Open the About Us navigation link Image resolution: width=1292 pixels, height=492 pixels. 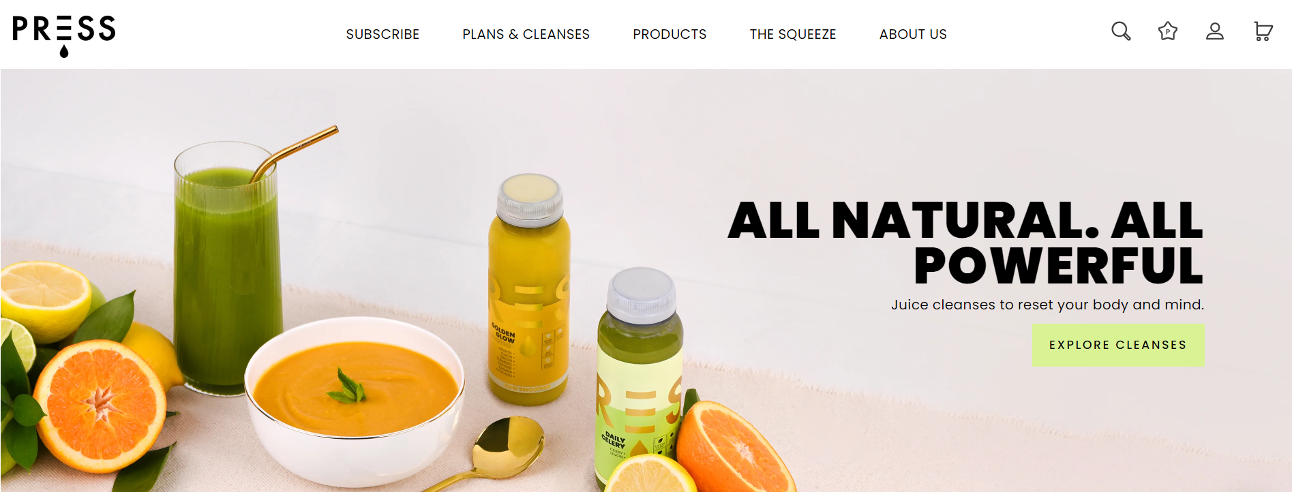pyautogui.click(x=913, y=34)
